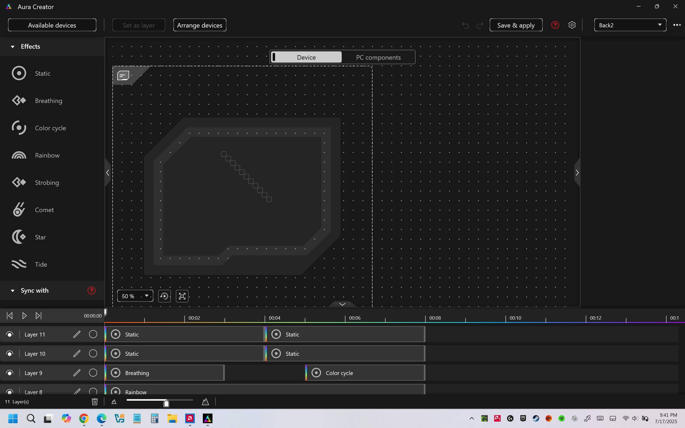
Task: Reset canvas view rotation icon
Action: pos(164,296)
